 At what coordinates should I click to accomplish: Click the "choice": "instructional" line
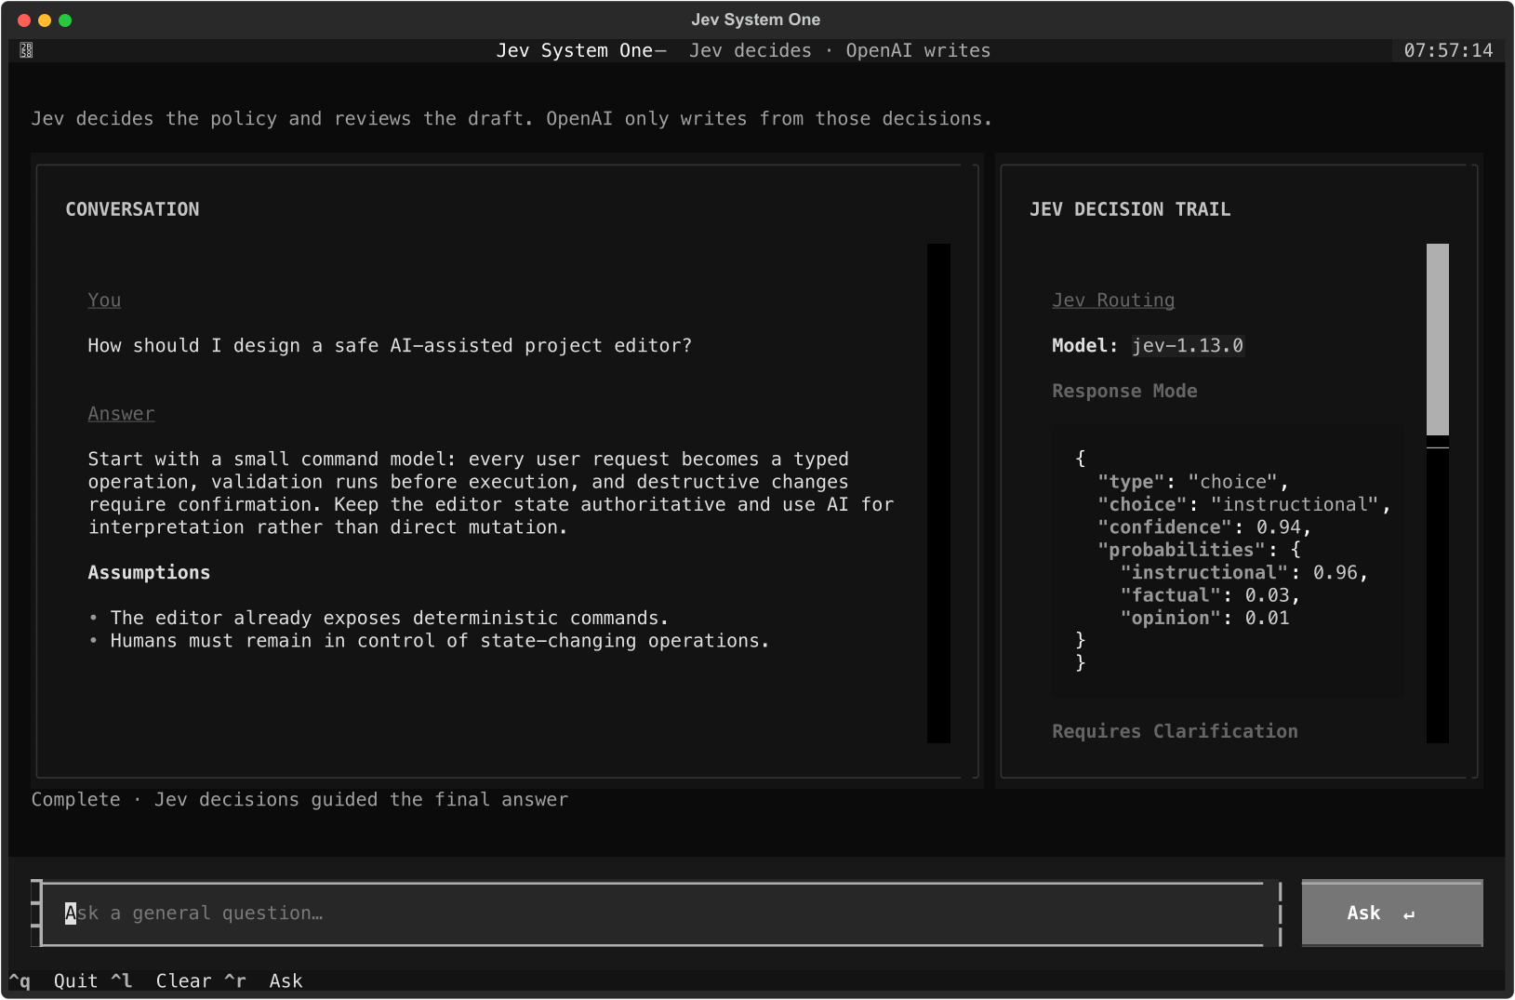click(1243, 504)
